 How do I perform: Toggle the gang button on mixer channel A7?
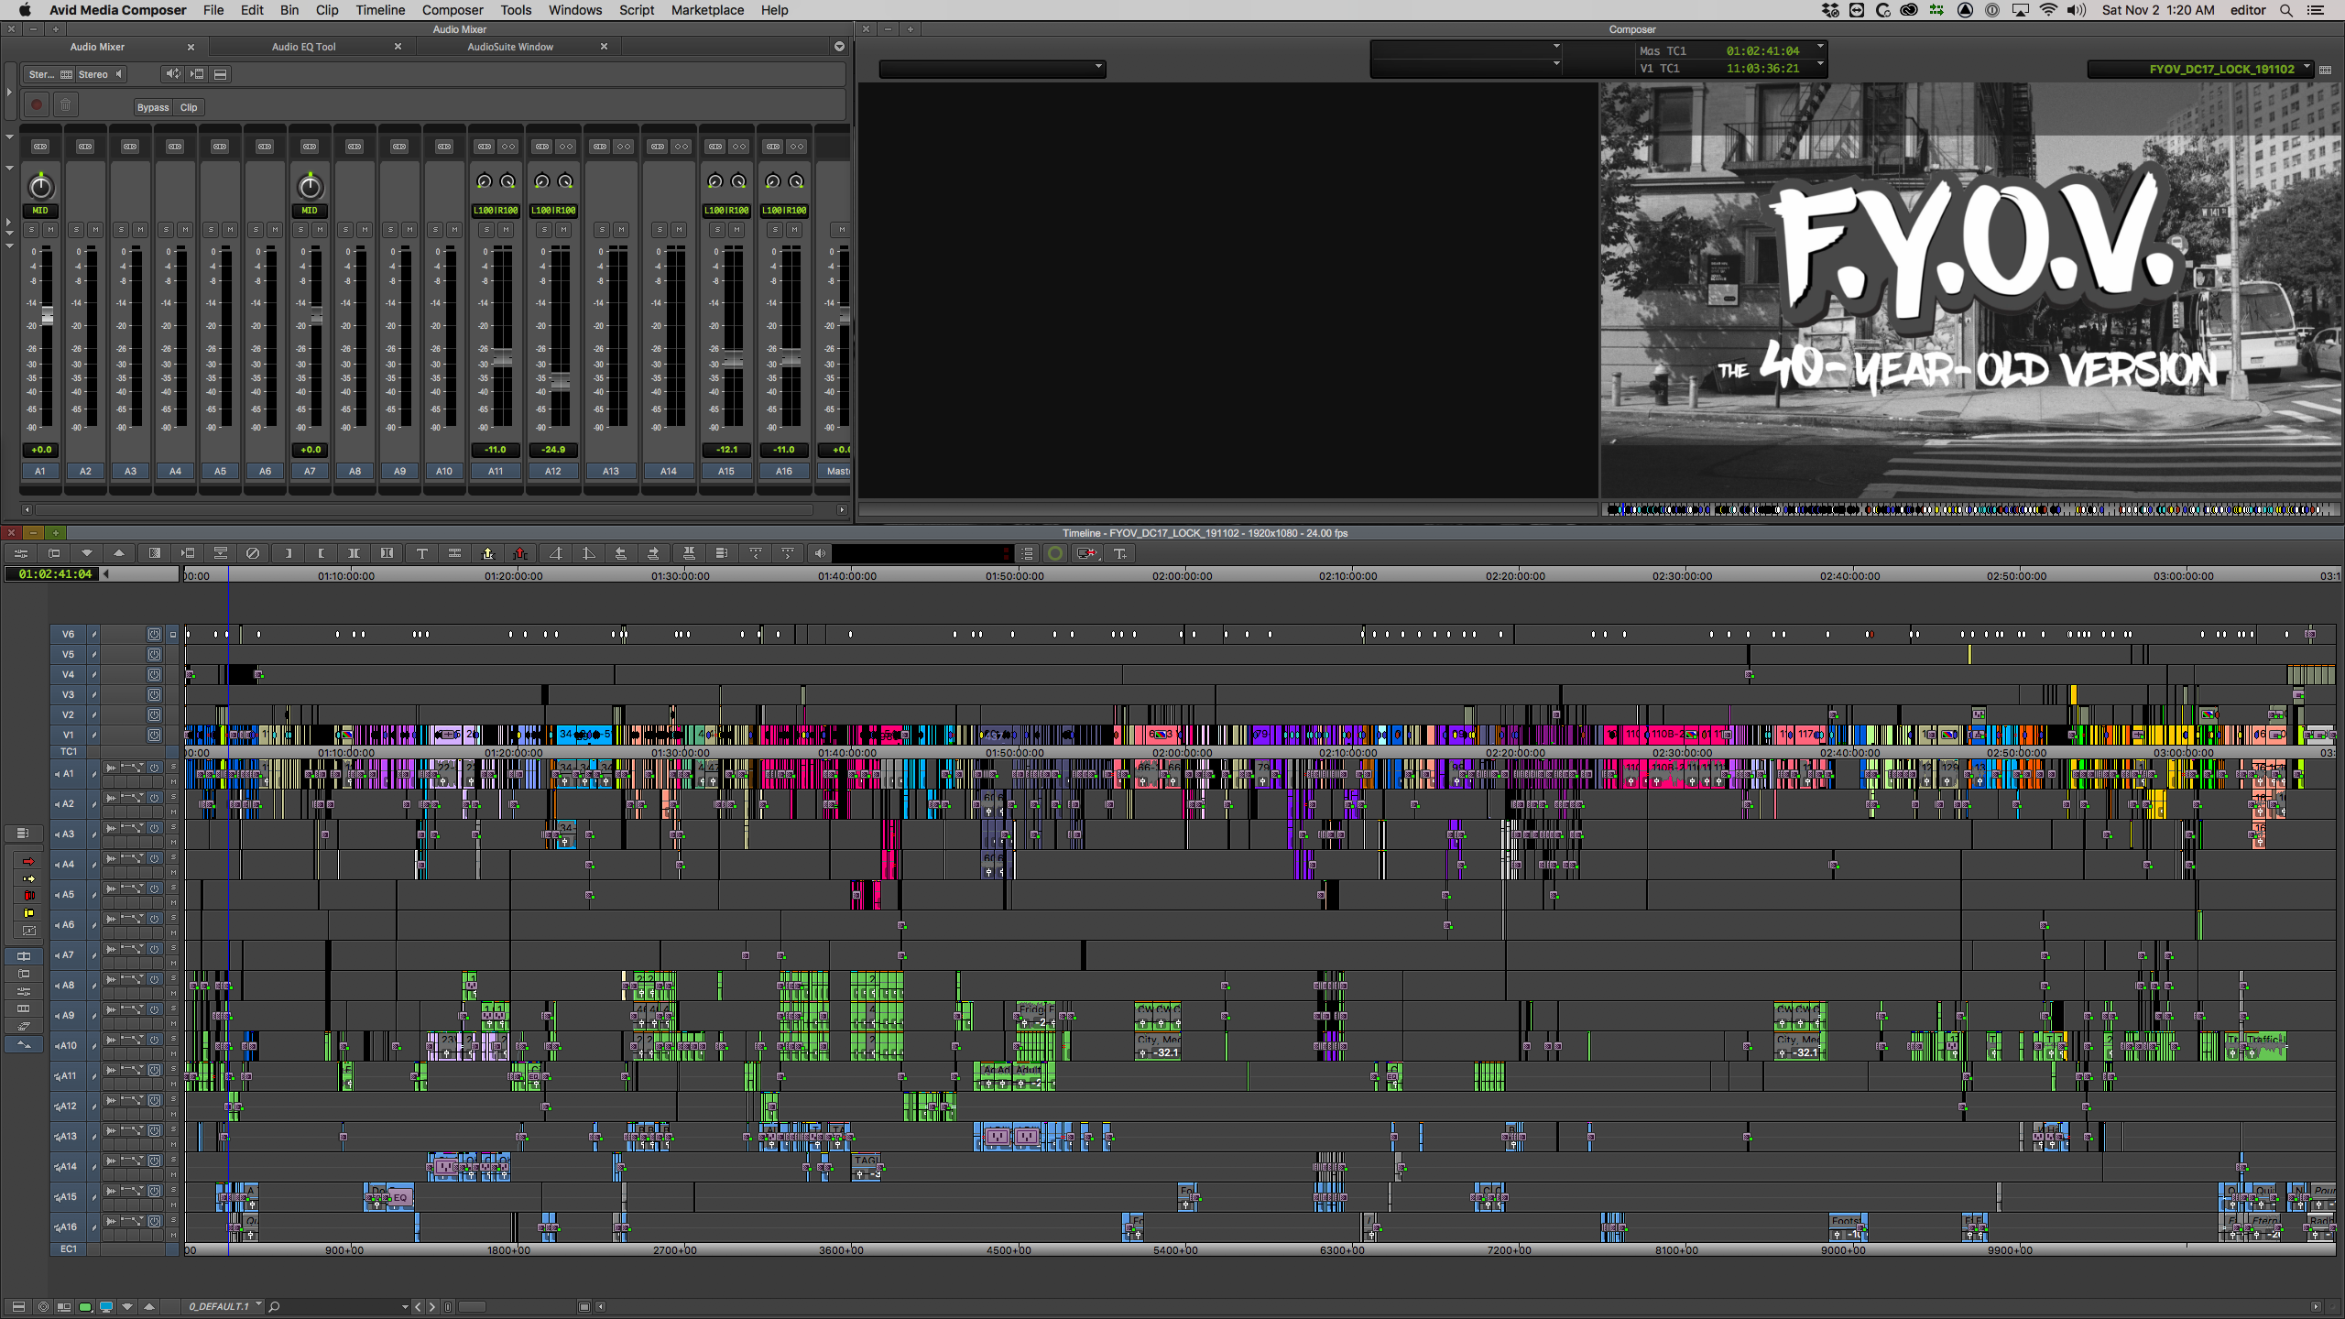310,147
